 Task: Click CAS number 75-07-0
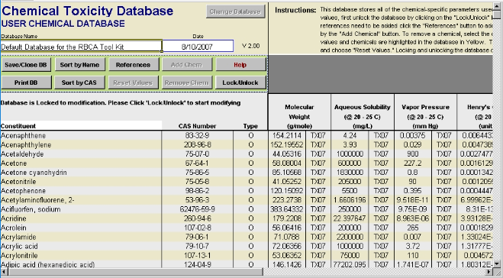pyautogui.click(x=197, y=154)
